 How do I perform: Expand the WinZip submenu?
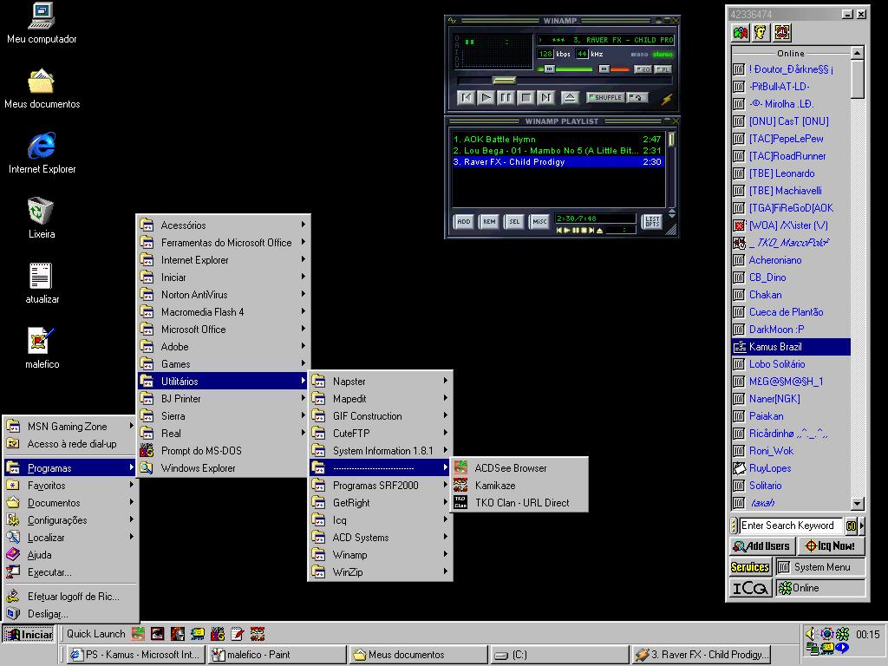point(380,572)
